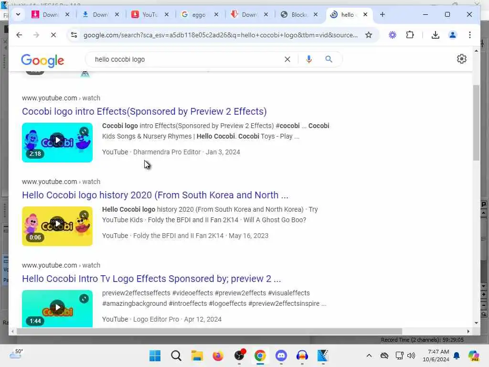Click the vertical page scrollbar thumb
Image resolution: width=489 pixels, height=367 pixels.
(x=476, y=122)
